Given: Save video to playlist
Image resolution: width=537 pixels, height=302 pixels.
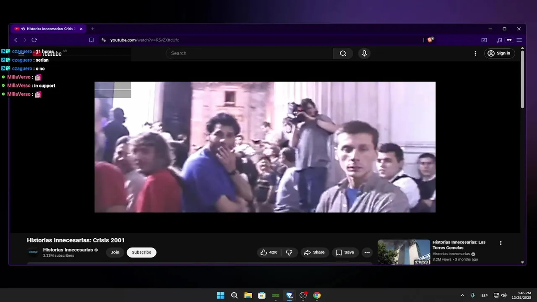Looking at the screenshot, I should click(345, 253).
